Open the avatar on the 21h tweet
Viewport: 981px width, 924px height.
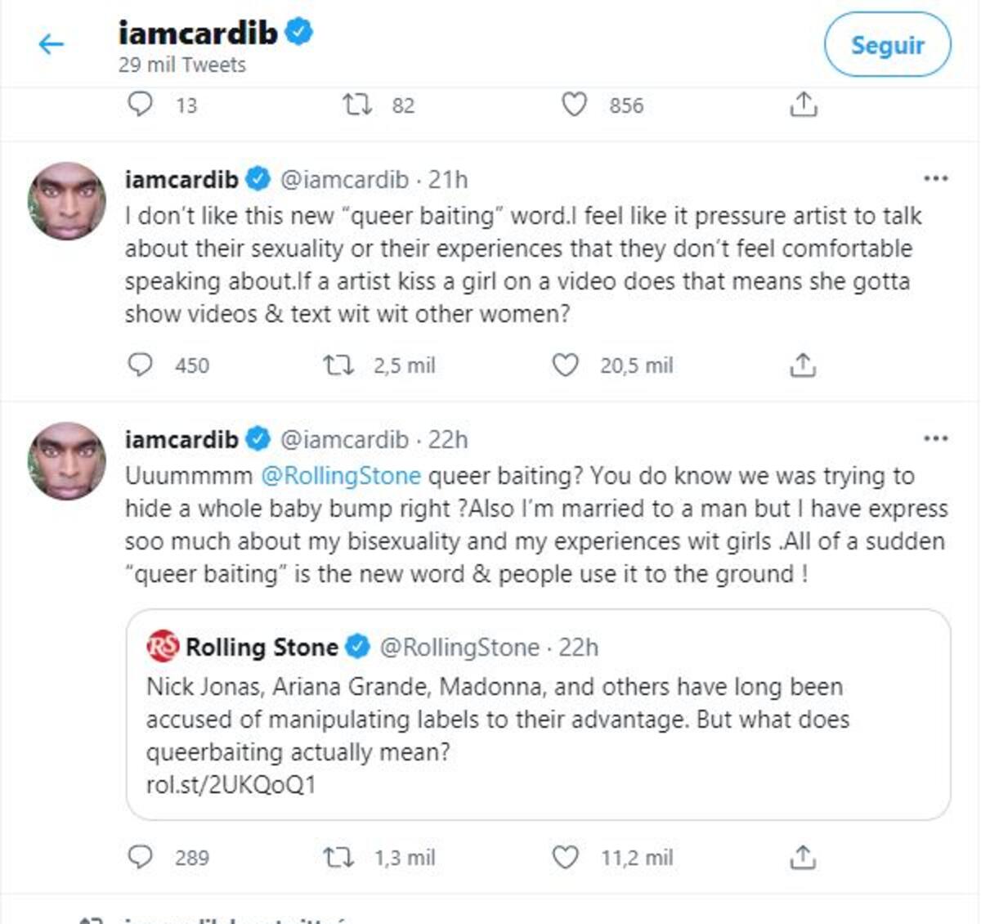click(x=67, y=201)
